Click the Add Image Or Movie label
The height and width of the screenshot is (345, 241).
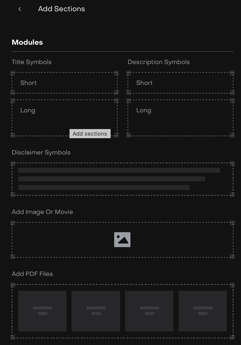(x=42, y=212)
